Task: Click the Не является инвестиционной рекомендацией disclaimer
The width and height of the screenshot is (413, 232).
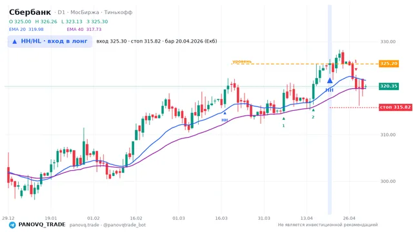Action: [x=328, y=225]
